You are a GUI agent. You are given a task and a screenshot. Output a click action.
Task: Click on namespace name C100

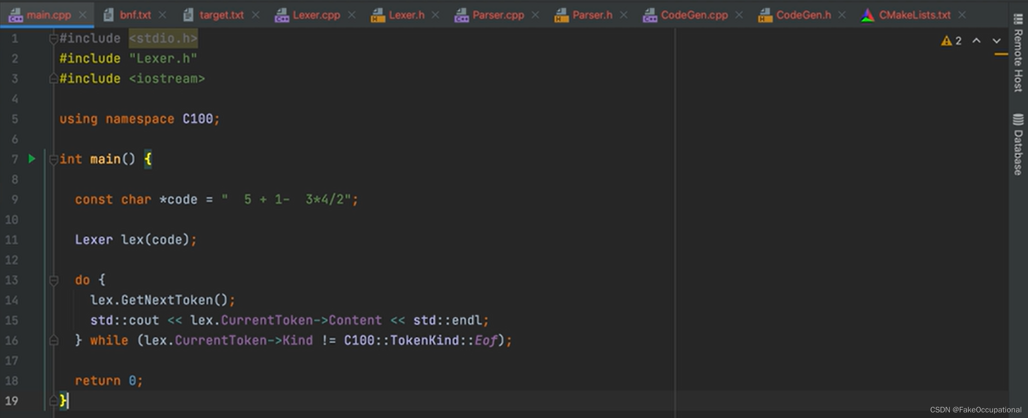point(198,119)
